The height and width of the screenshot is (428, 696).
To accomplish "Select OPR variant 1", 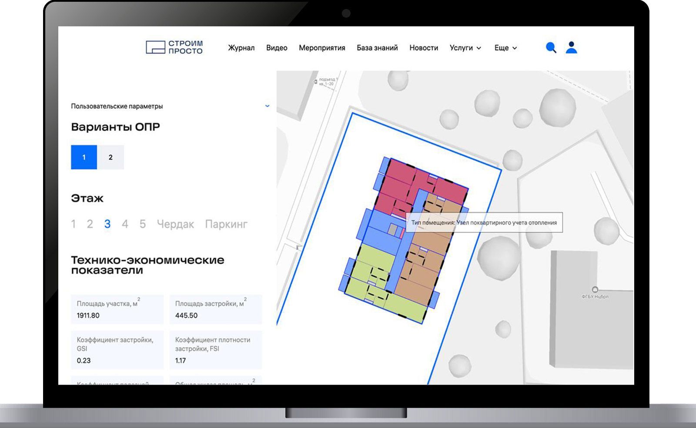I will tap(84, 157).
